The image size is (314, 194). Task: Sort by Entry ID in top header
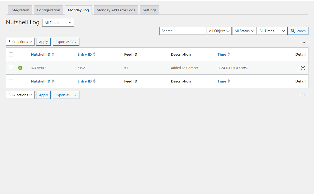pos(84,54)
